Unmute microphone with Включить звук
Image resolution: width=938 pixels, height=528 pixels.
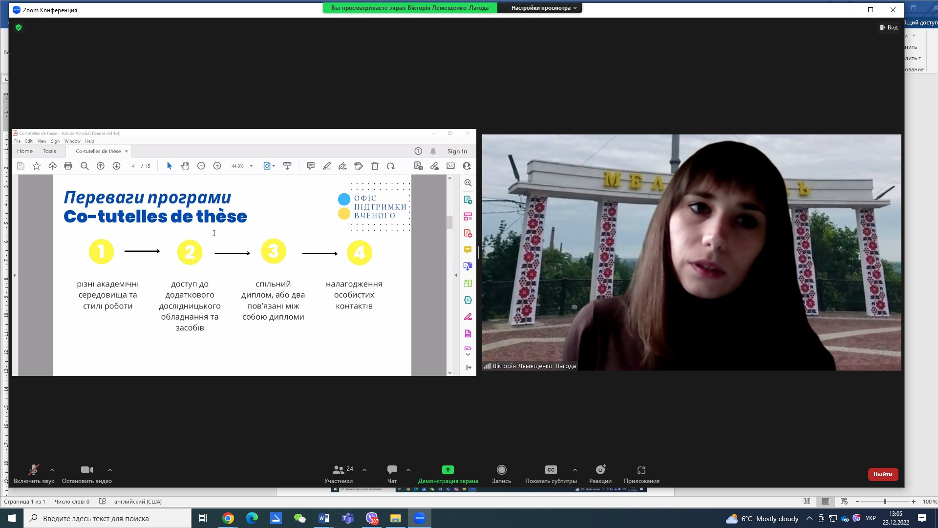pos(34,470)
